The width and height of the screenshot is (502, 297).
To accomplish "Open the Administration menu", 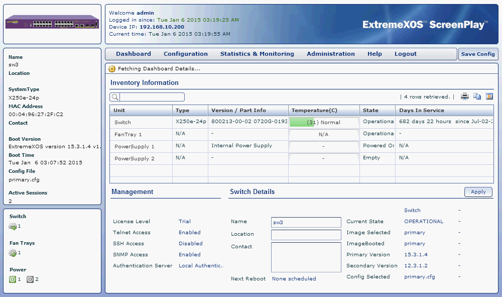I will point(331,54).
